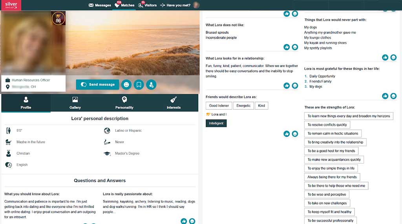This screenshot has width=402, height=224.
Task: Like the 'Lora is really passionate about' answer
Action: (184, 221)
